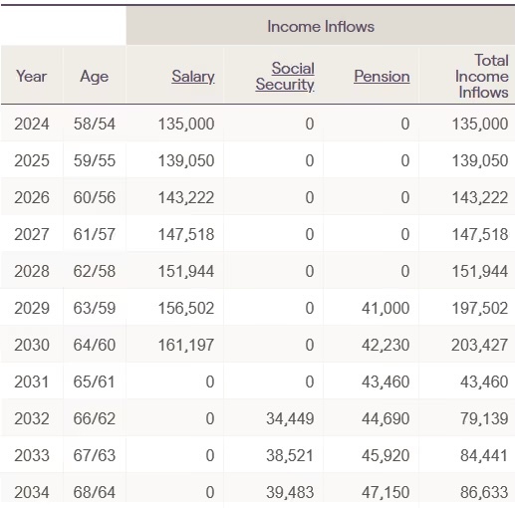
Task: Select the 2030 salary value 161,197
Action: tap(186, 345)
